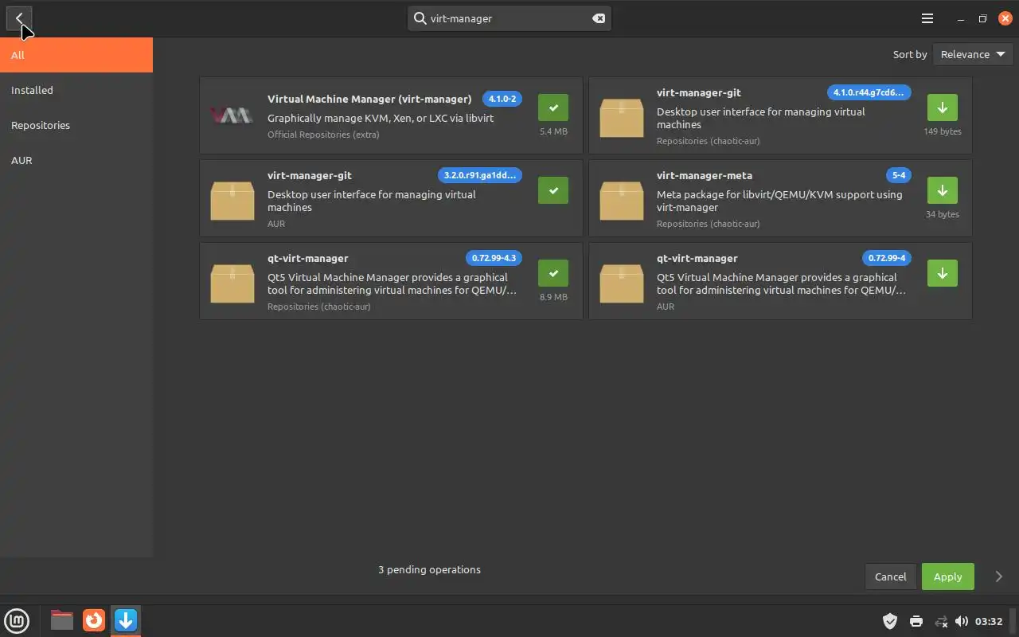Viewport: 1019px width, 637px height.
Task: Switch to AUR category
Action: click(x=76, y=160)
